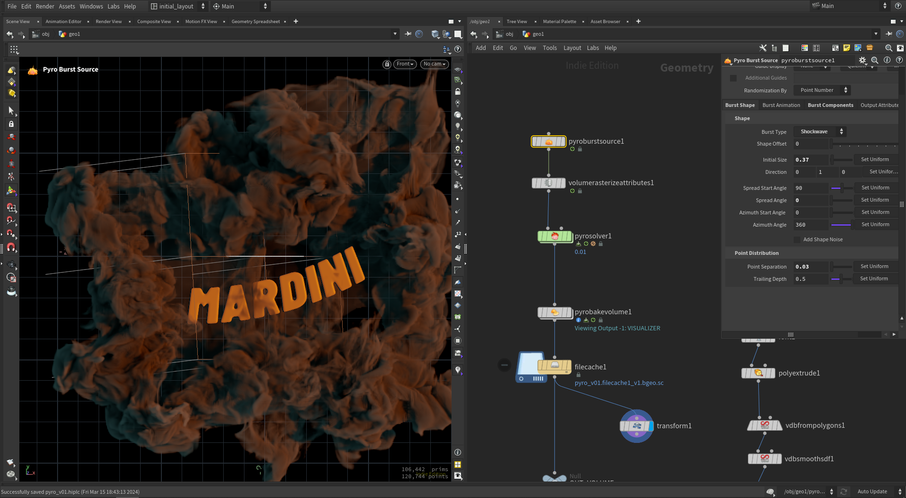Enable grid snapping magnet icon
This screenshot has height=498, width=906.
pos(11,208)
